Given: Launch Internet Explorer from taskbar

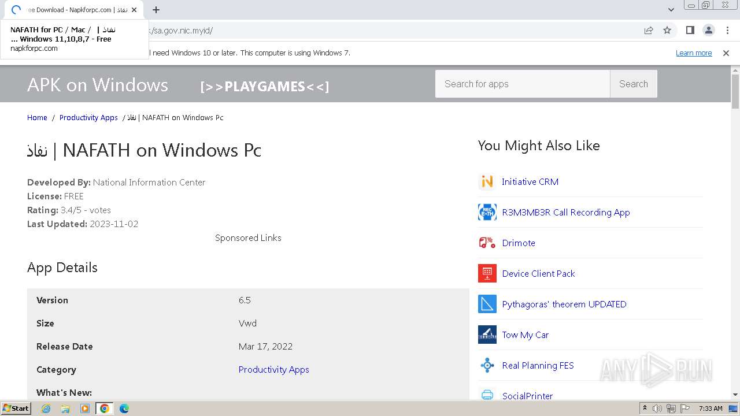Looking at the screenshot, I should (46, 408).
